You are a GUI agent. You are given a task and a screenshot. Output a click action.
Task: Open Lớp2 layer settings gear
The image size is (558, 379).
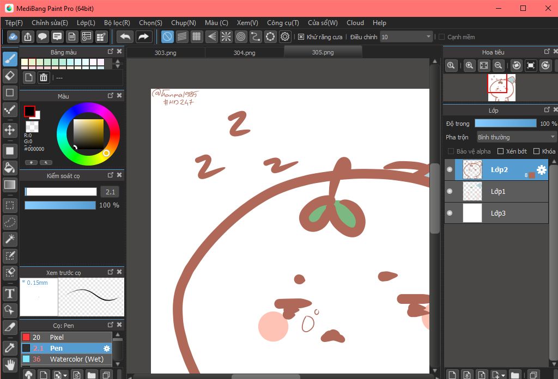(542, 169)
